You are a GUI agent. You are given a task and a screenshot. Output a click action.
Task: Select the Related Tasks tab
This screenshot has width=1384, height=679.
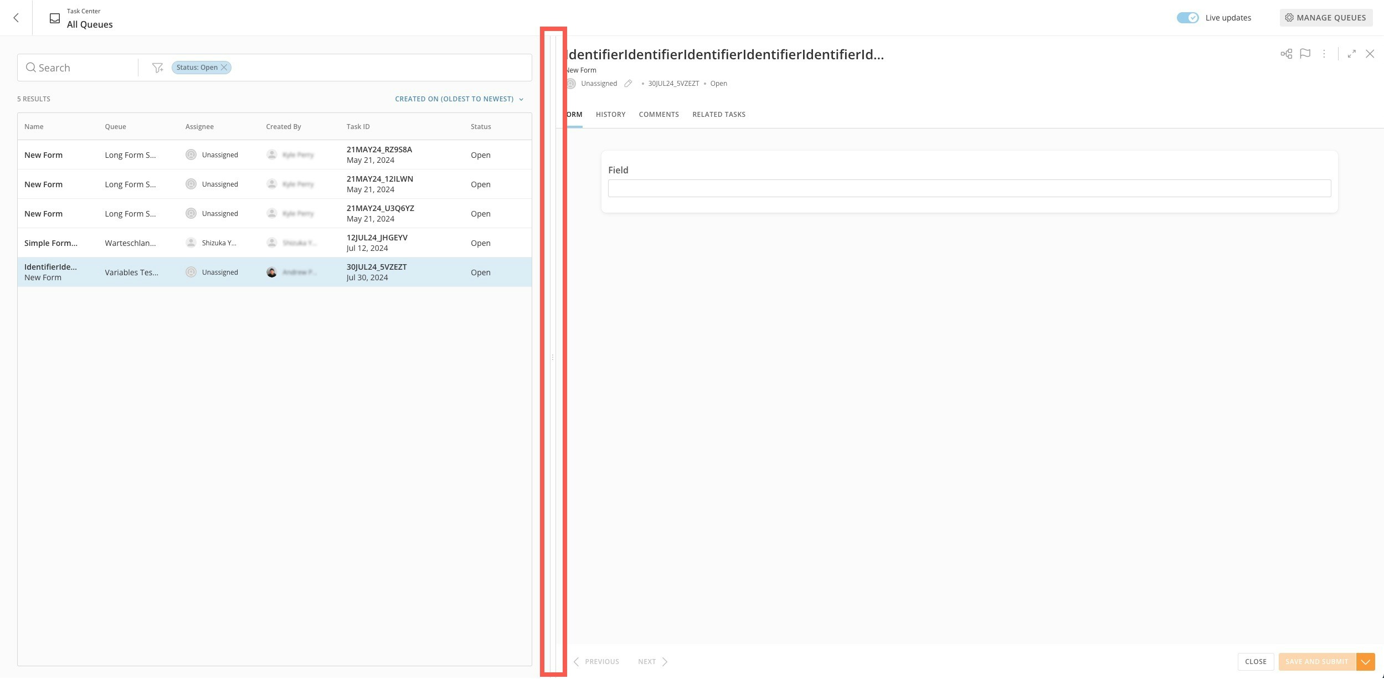tap(718, 115)
